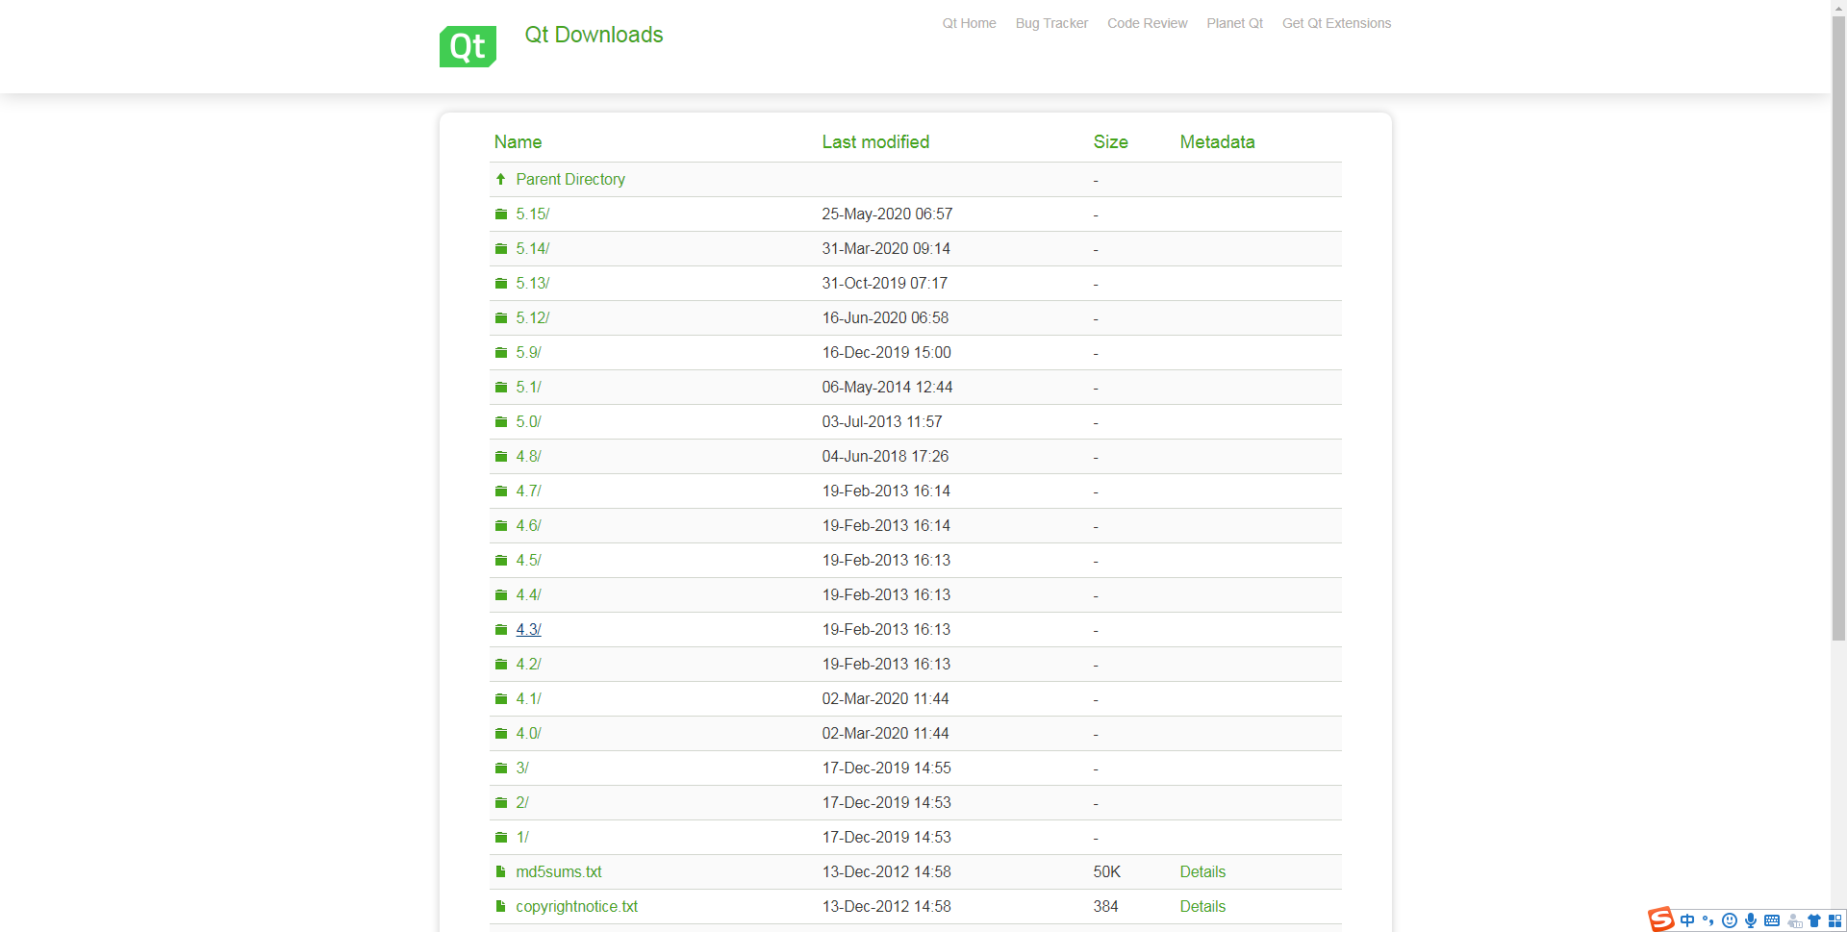
Task: Open the Sogou skin shirt icon
Action: coord(1814,920)
